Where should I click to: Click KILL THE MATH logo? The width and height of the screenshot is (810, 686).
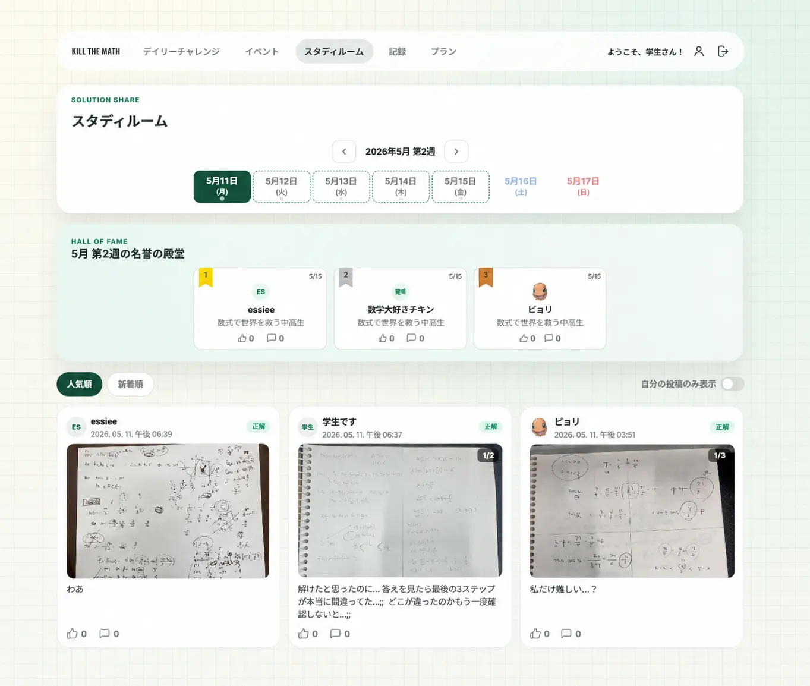coord(96,52)
